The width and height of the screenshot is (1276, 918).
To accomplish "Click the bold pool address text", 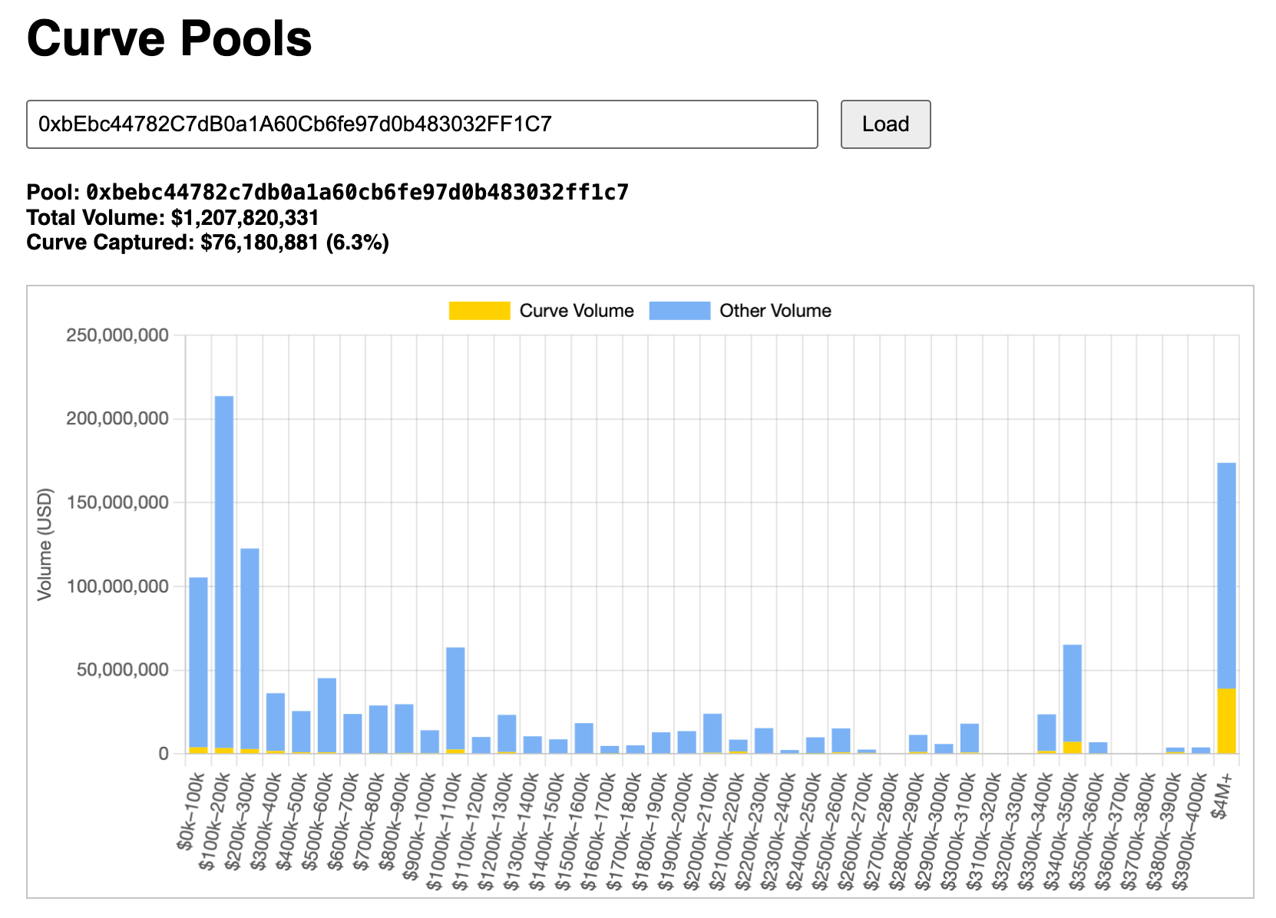I will point(357,192).
